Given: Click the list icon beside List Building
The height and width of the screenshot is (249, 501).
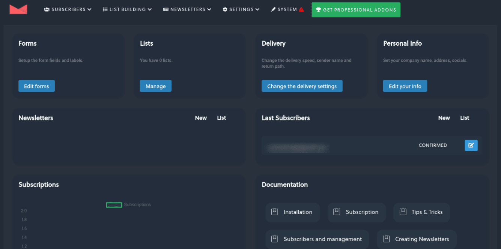Looking at the screenshot, I should pos(105,9).
